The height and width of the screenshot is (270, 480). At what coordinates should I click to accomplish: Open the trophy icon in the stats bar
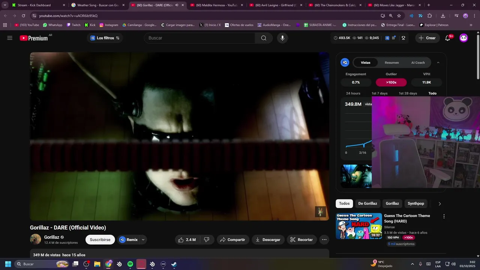(x=403, y=38)
